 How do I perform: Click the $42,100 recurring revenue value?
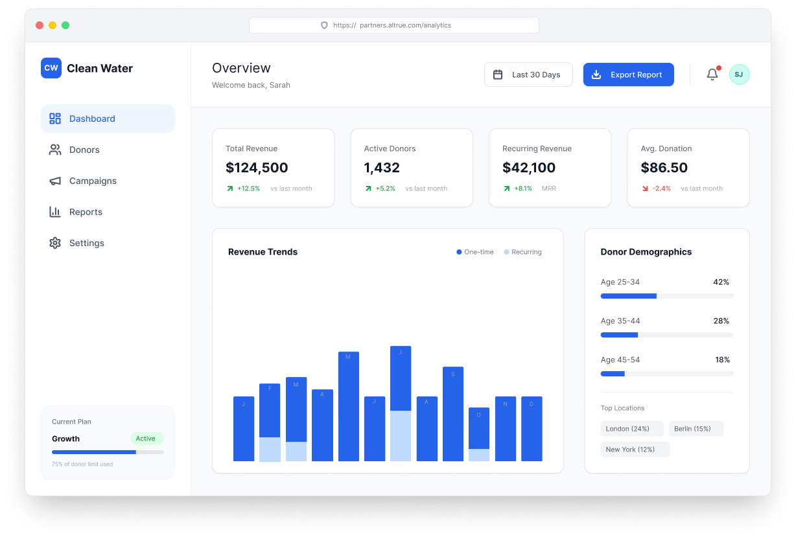pyautogui.click(x=529, y=168)
